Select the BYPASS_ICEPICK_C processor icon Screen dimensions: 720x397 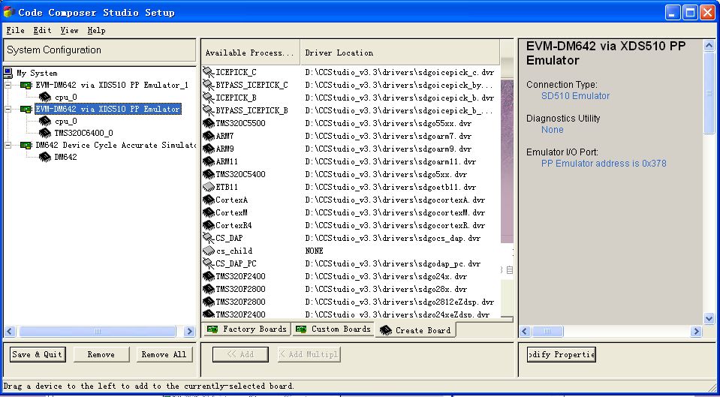pos(209,85)
